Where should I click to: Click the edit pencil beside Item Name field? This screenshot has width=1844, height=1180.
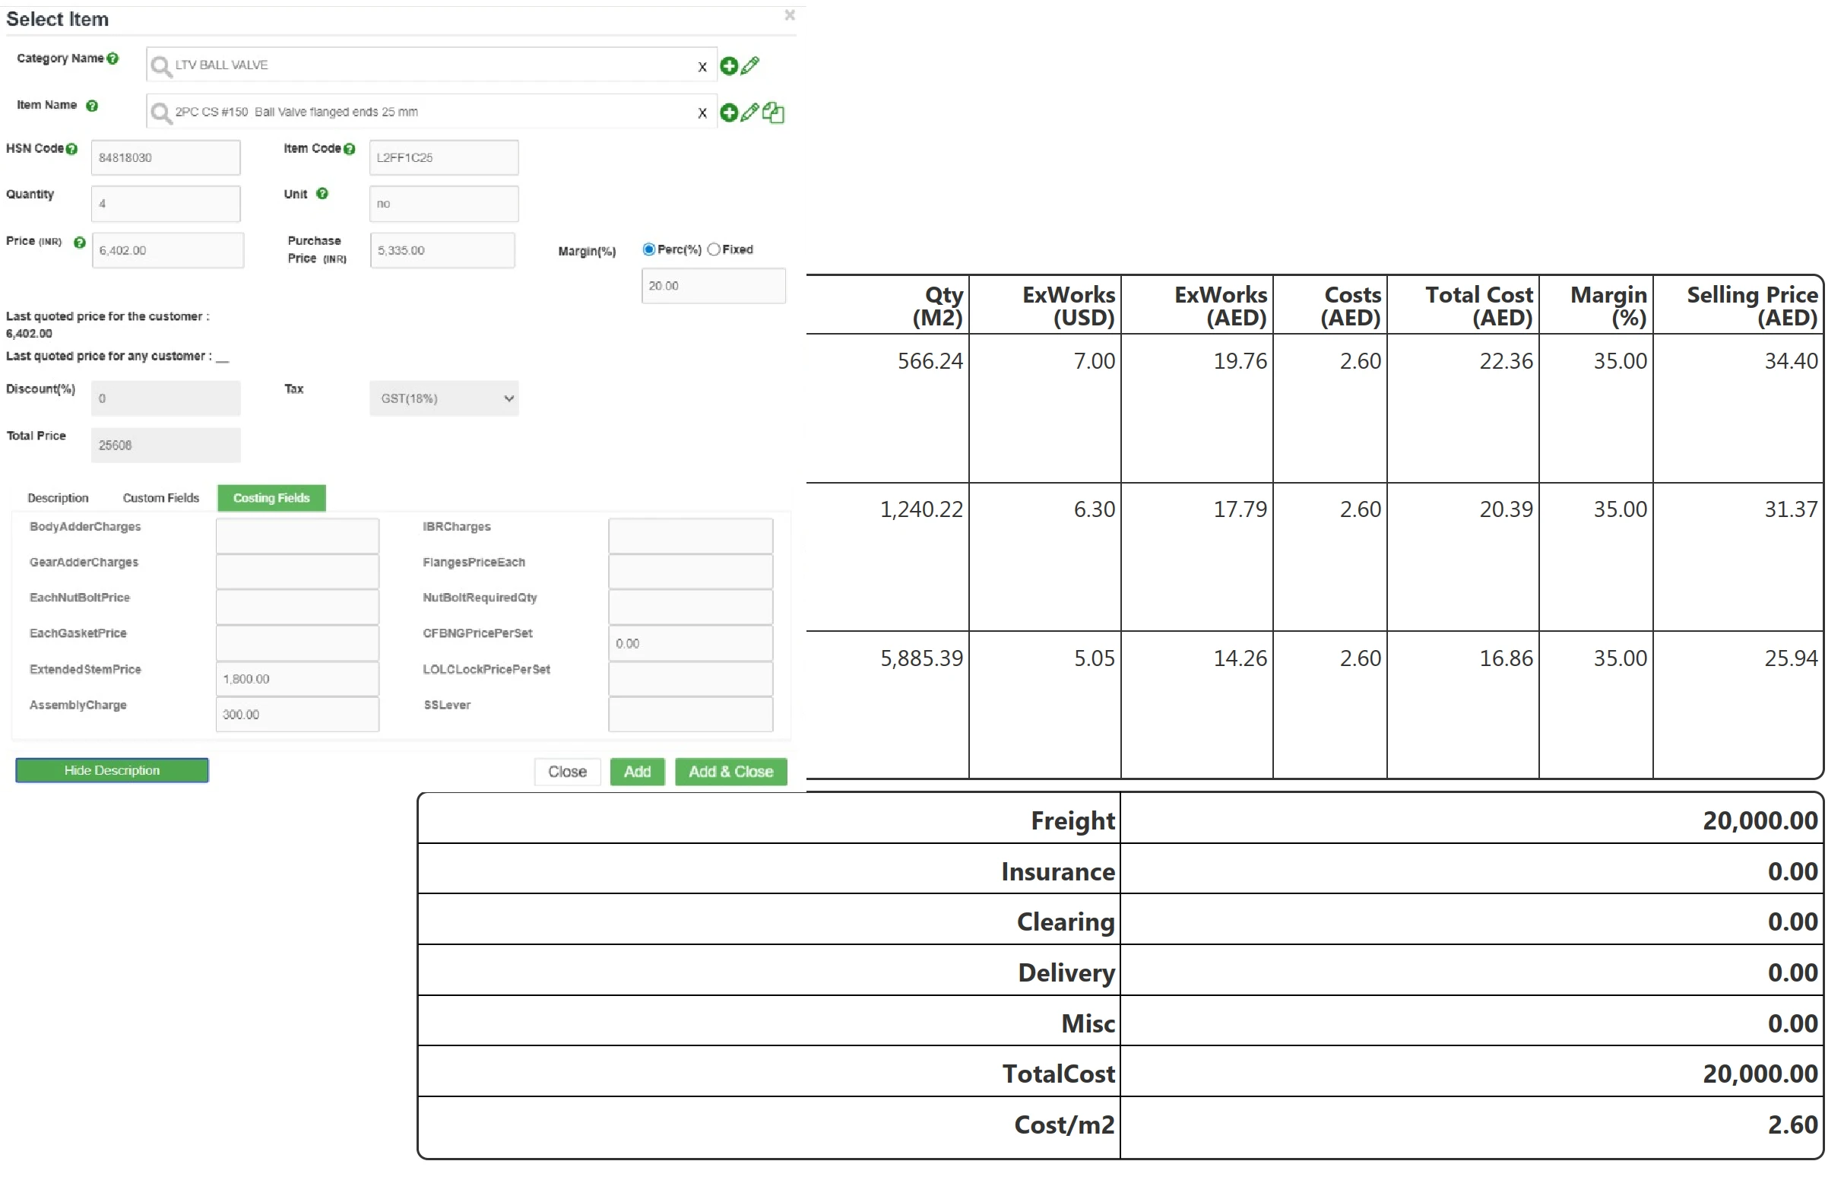click(x=750, y=113)
